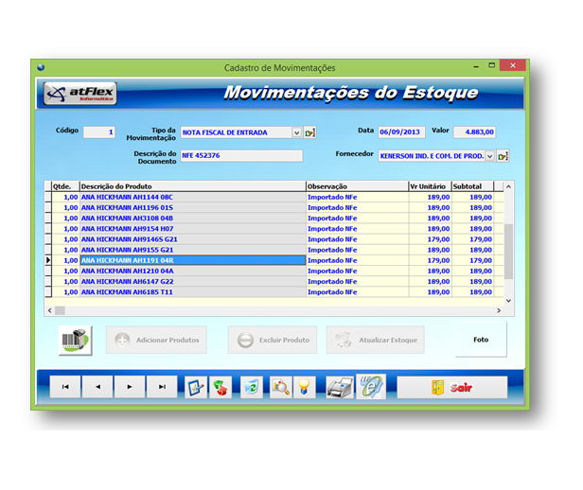Screen dimensions: 583x490
Task: Click the Sair exit button
Action: coord(452,388)
